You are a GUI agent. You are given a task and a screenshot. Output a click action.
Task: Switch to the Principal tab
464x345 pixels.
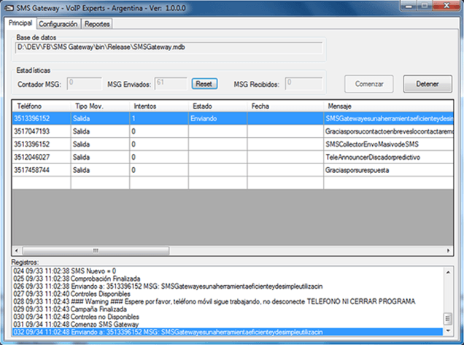(x=20, y=23)
